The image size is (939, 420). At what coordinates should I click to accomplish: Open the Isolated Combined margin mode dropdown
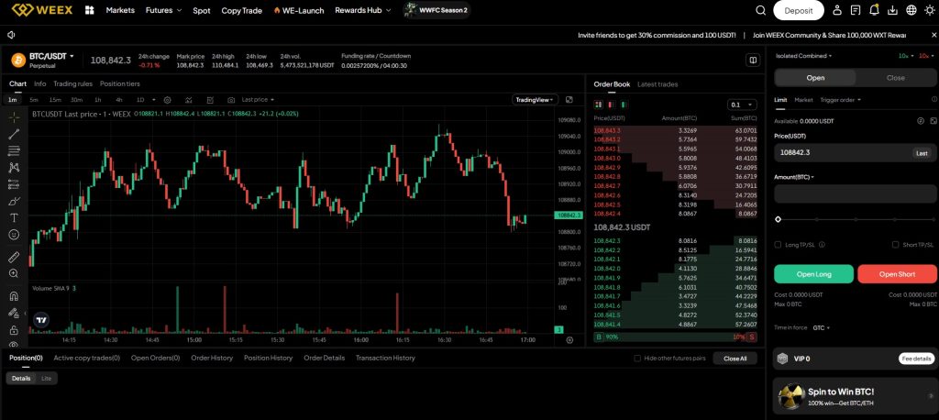tap(803, 56)
